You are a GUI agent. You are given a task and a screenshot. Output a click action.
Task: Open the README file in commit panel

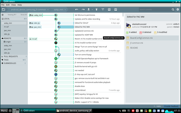coord(134,48)
